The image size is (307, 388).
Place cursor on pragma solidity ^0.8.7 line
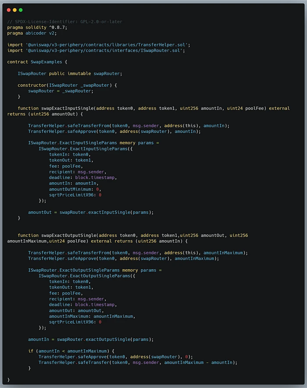pyautogui.click(x=37, y=27)
